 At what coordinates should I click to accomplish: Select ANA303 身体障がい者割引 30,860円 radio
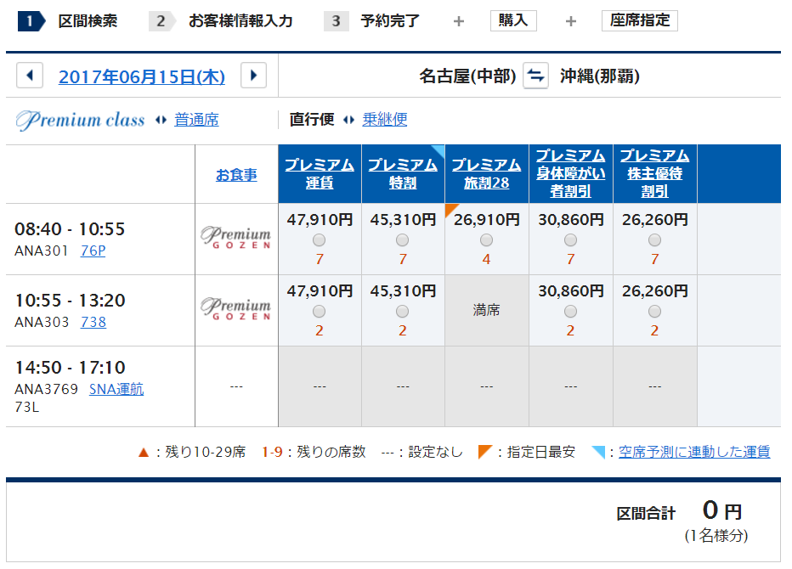(x=571, y=312)
